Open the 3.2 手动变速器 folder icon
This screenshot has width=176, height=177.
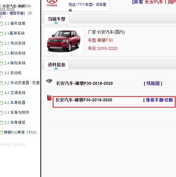(1, 83)
